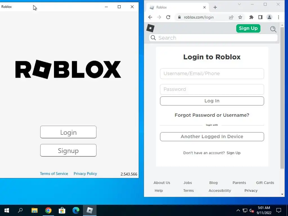Viewport: 288px width, 216px height.
Task: Open Privacy Policy link in Roblox app
Action: [85, 174]
